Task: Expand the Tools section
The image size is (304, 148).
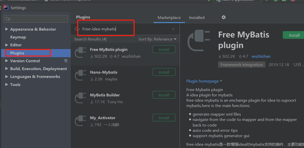Action: (x=7, y=84)
